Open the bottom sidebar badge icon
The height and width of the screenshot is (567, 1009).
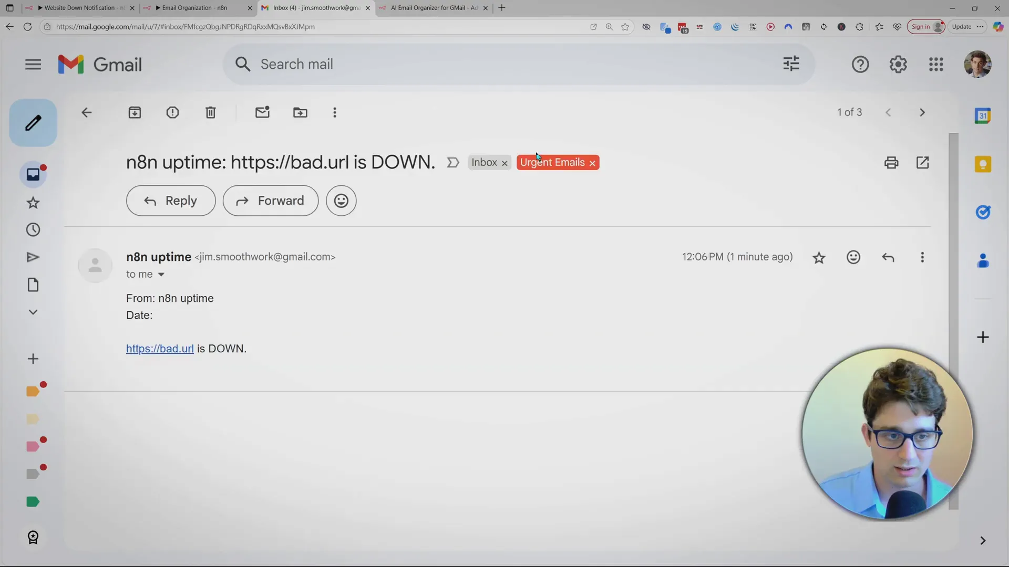coord(33,538)
